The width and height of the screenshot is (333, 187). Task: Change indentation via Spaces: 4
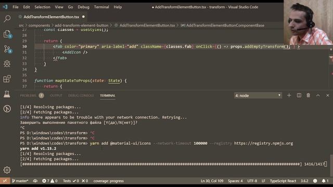235,181
